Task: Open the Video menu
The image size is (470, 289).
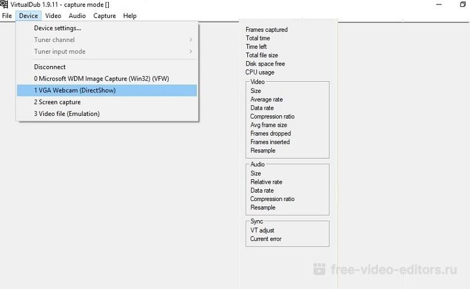Action: pos(53,16)
